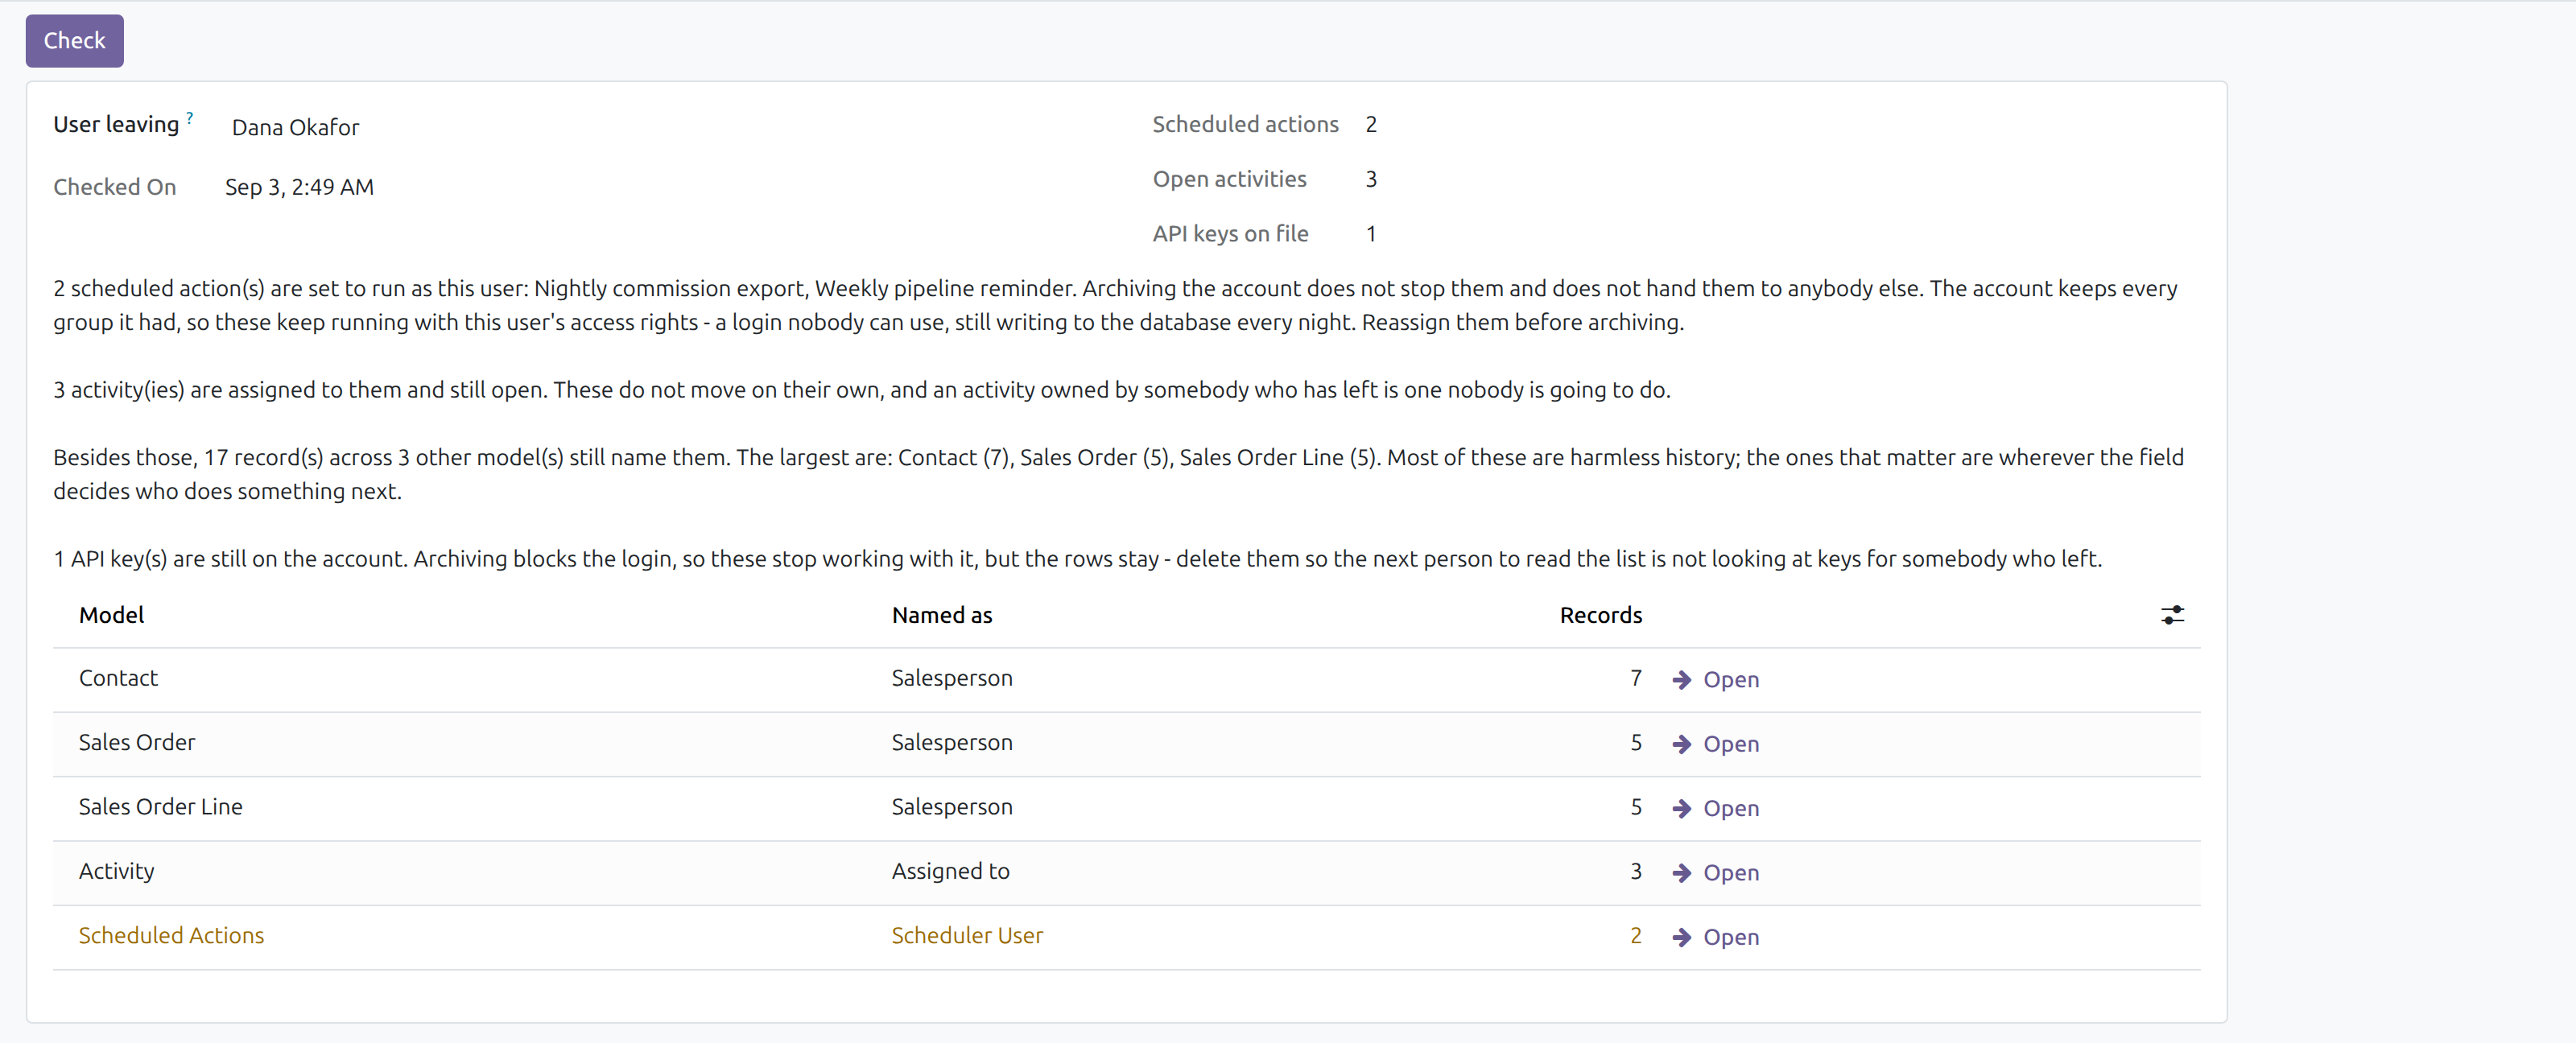Sort by the Records column header
Viewport: 2576px width, 1043px height.
point(1601,615)
